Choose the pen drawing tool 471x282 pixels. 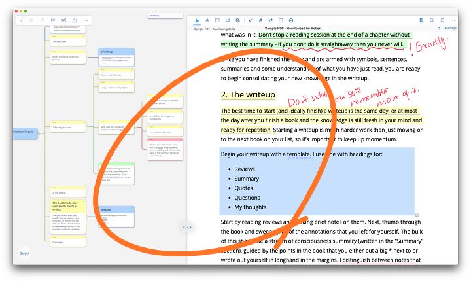251,20
